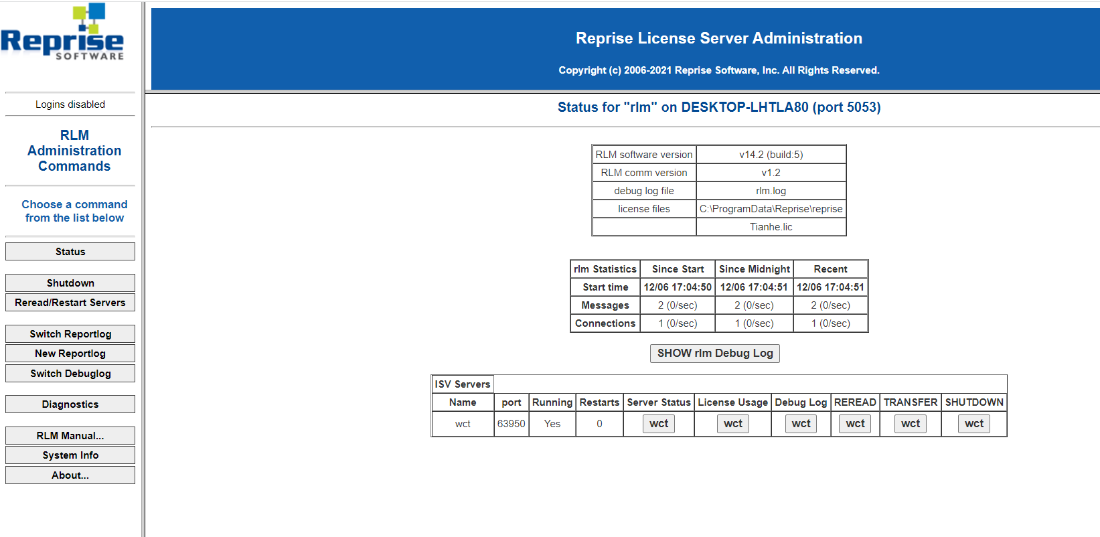The image size is (1100, 537).
Task: Click the ISV server name 'wct' cell
Action: [463, 424]
